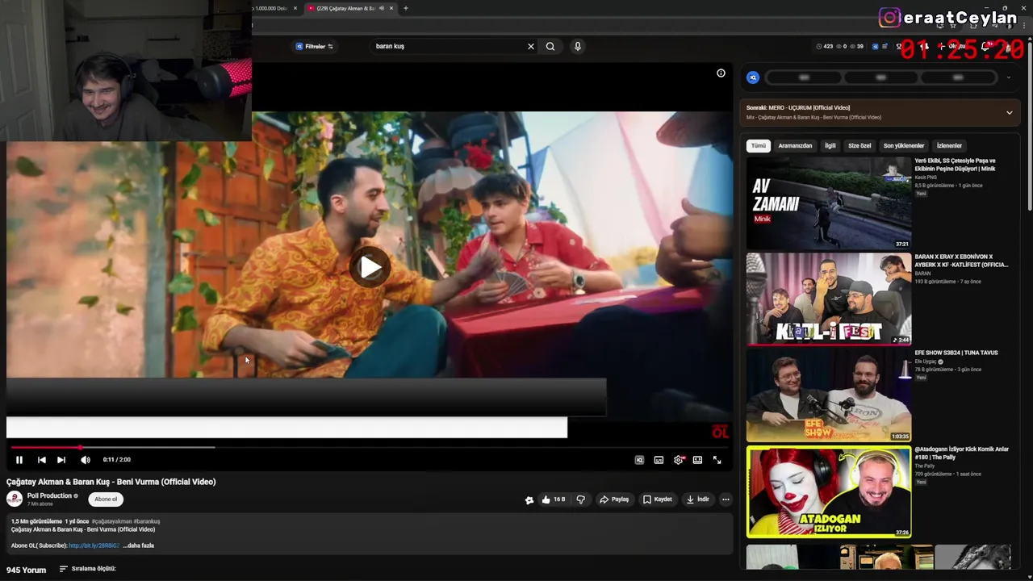Start voice search with microphone

[577, 46]
